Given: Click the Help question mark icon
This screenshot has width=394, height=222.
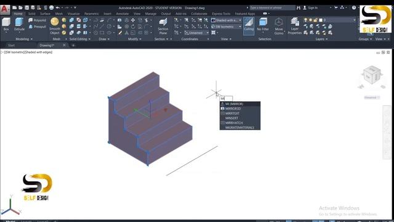Looking at the screenshot, I should coord(354,8).
